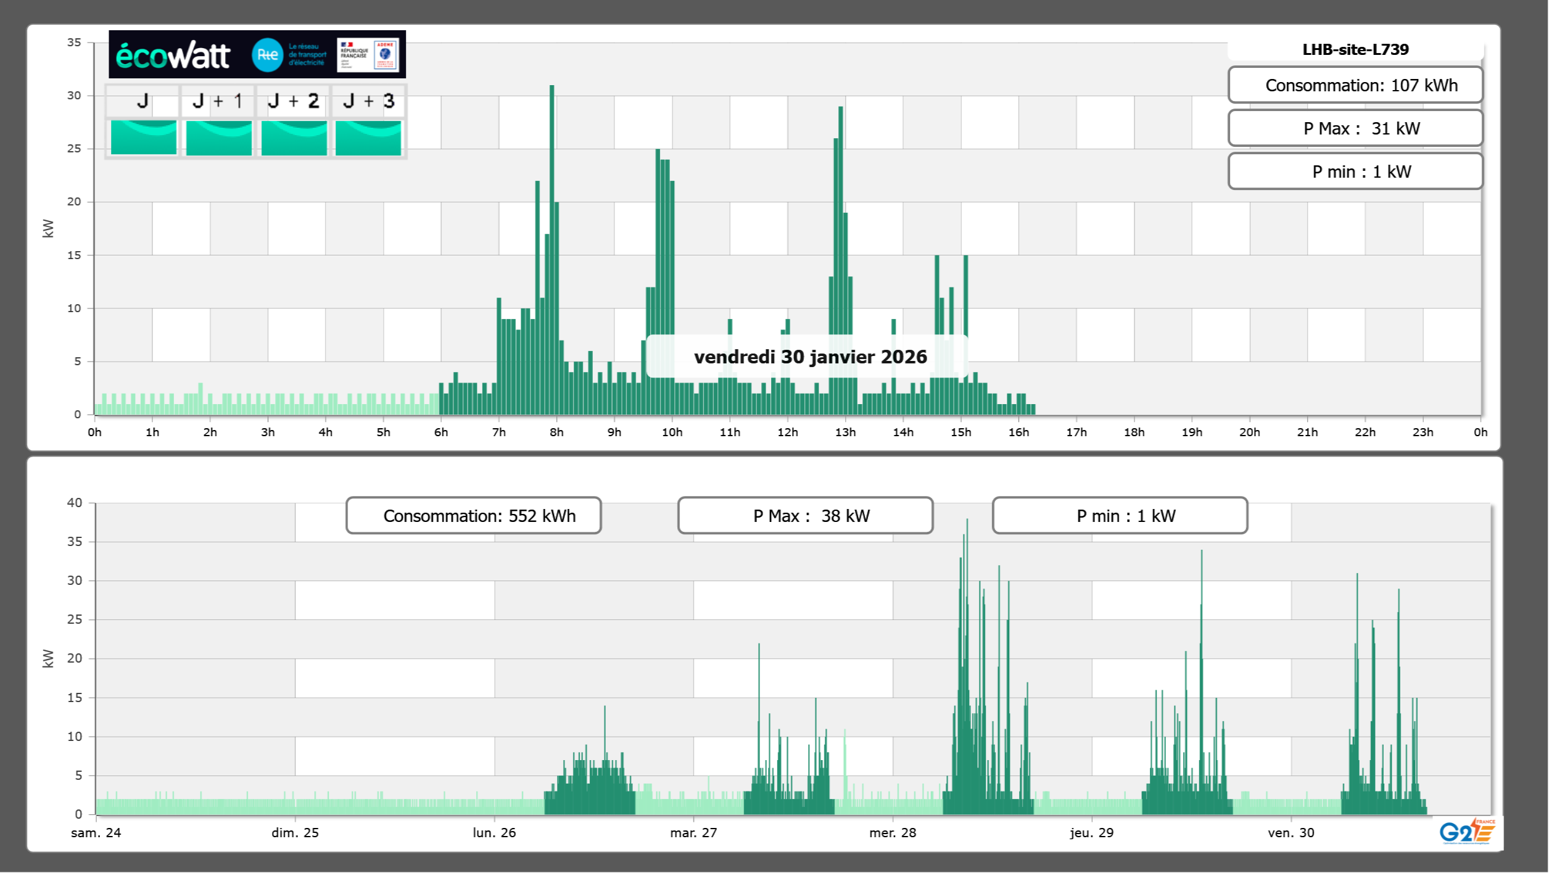The height and width of the screenshot is (873, 1549).
Task: Click the J + 3 header label
Action: click(x=368, y=101)
